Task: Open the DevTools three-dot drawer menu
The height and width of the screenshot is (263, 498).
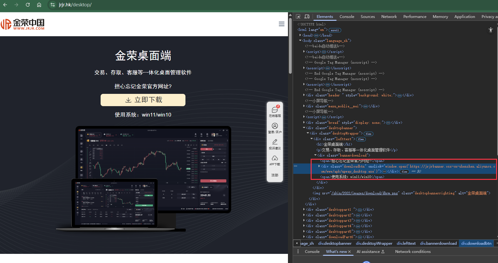Action: click(298, 251)
